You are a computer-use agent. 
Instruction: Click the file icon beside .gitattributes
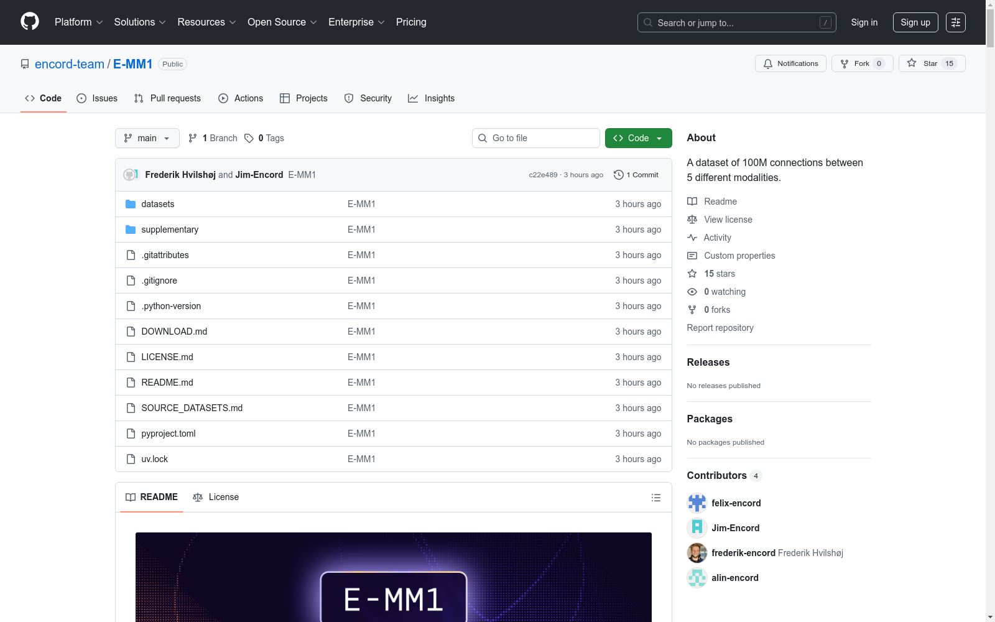coord(131,255)
